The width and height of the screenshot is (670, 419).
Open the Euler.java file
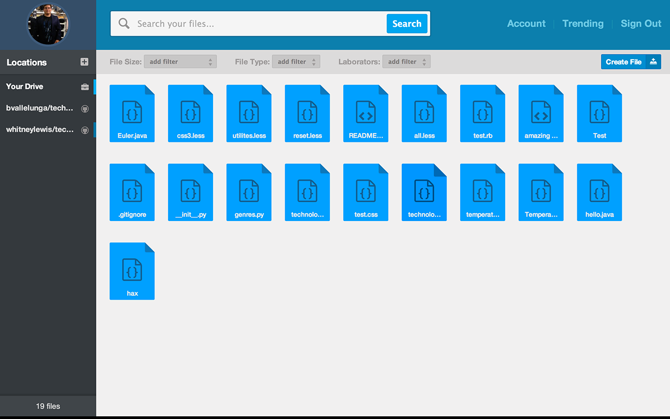point(132,113)
